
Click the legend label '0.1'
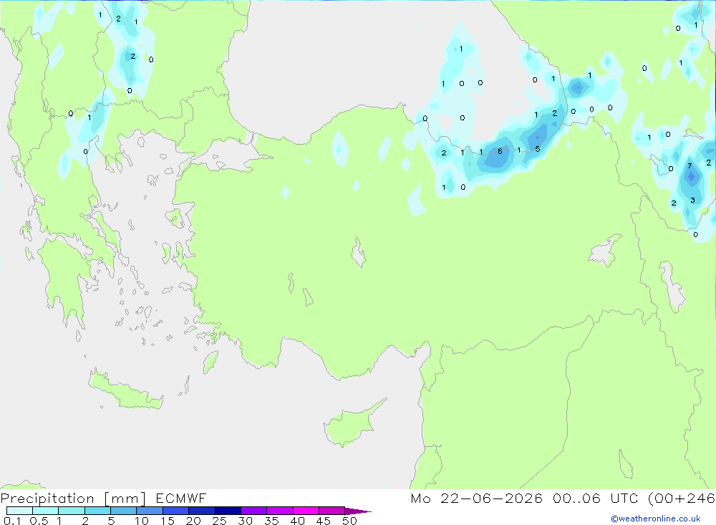click(x=12, y=521)
